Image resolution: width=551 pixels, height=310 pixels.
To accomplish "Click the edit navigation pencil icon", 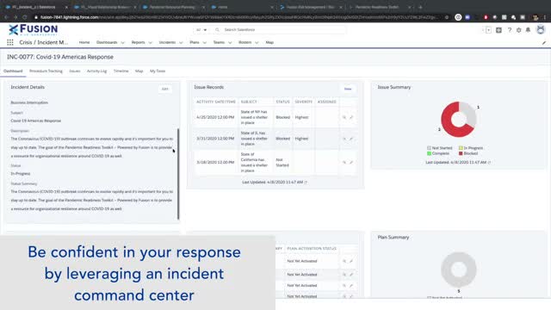I will click(543, 43).
